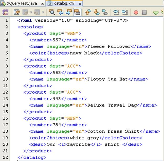Click the name text Floppy Sun Hat
The height and width of the screenshot is (161, 164).
click(x=107, y=79)
